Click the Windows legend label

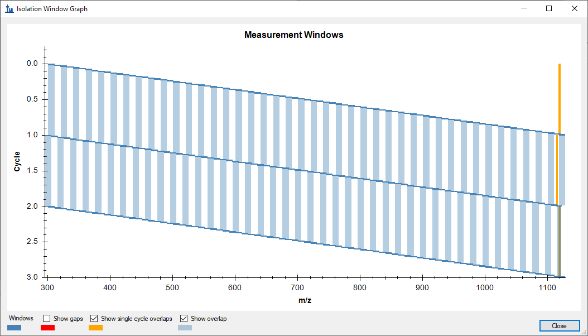pos(21,319)
